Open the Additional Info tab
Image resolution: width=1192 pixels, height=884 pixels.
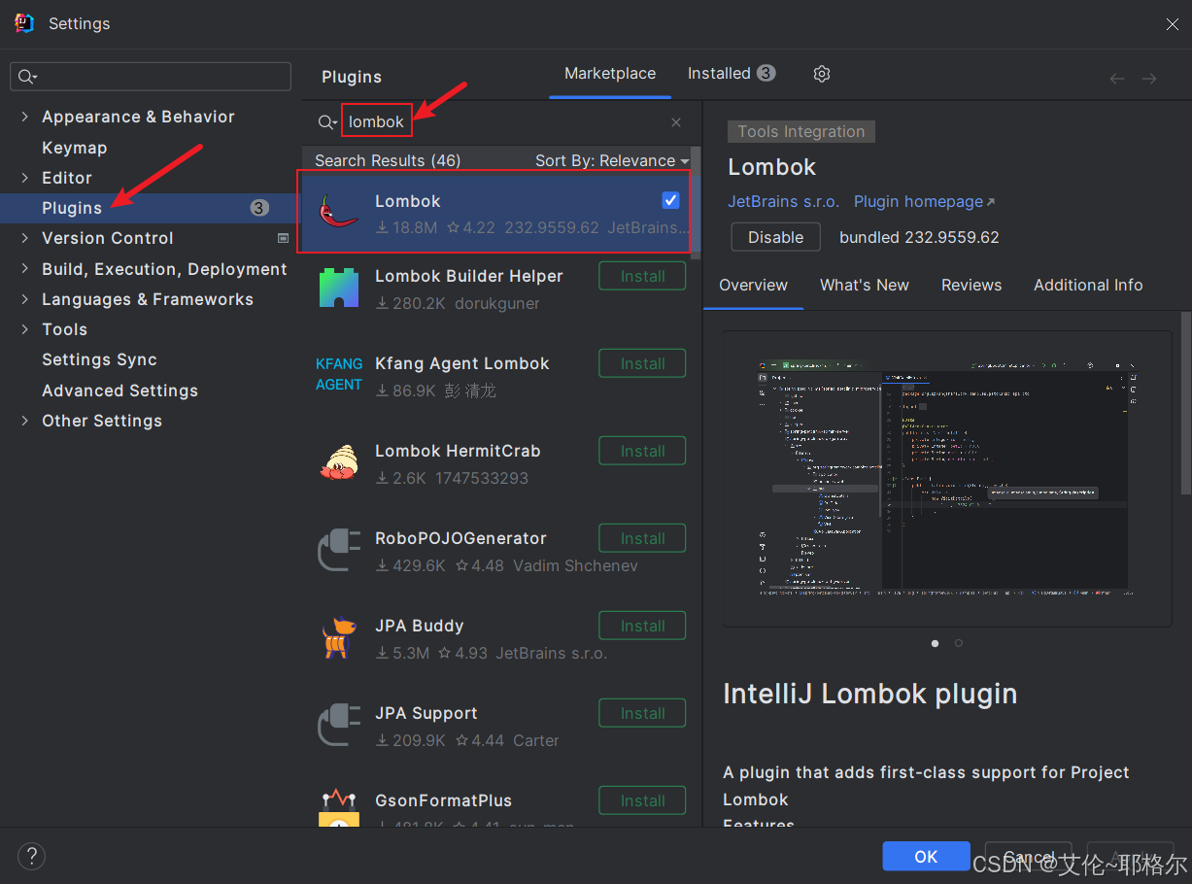tap(1088, 285)
